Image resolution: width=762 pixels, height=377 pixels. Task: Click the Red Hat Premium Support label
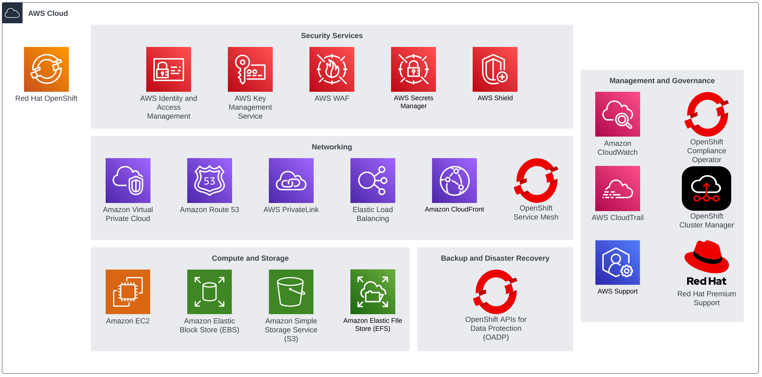click(706, 298)
